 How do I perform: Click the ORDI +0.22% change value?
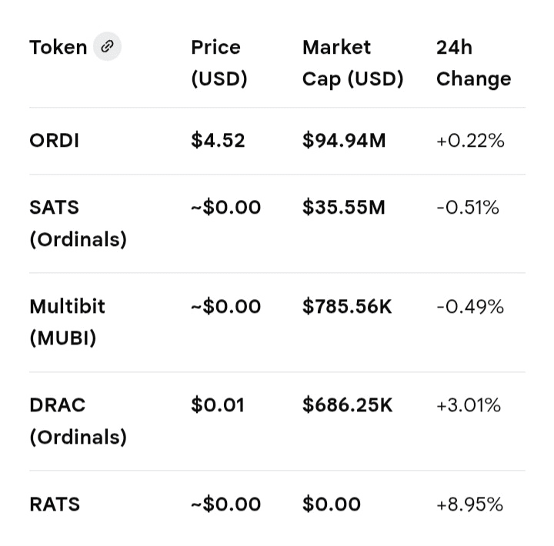(x=469, y=141)
